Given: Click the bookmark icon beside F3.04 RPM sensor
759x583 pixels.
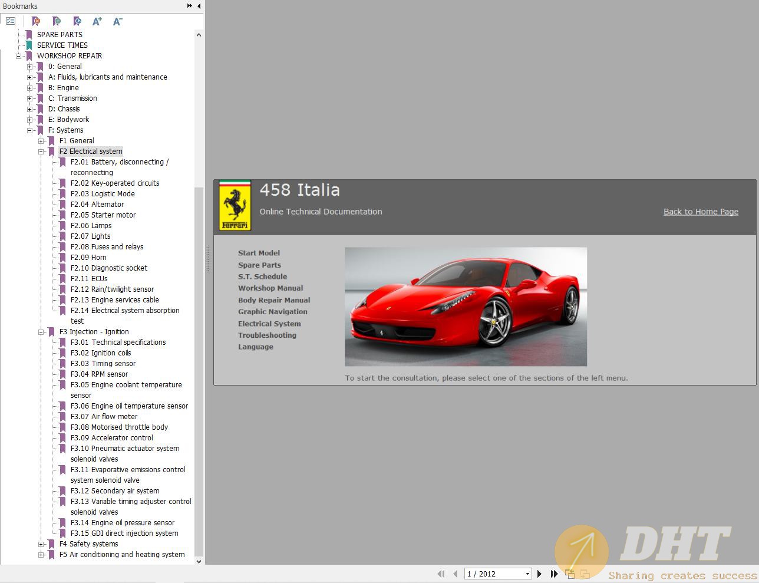Looking at the screenshot, I should (x=62, y=374).
